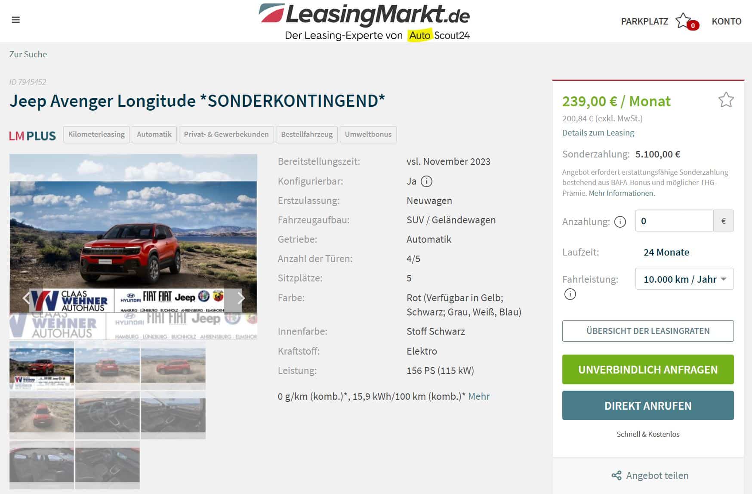
Task: Show next photo with right arrow
Action: pyautogui.click(x=240, y=298)
